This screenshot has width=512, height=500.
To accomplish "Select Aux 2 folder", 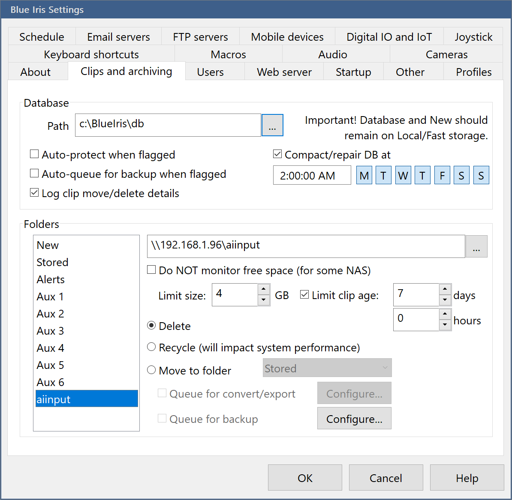I will point(87,314).
